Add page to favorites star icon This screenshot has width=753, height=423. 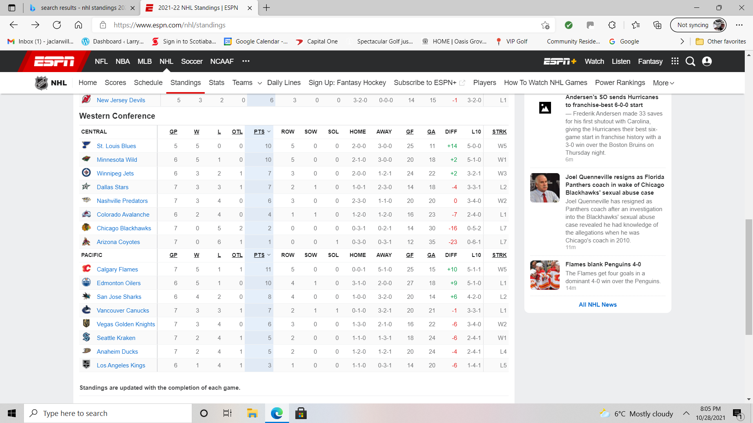coord(545,25)
